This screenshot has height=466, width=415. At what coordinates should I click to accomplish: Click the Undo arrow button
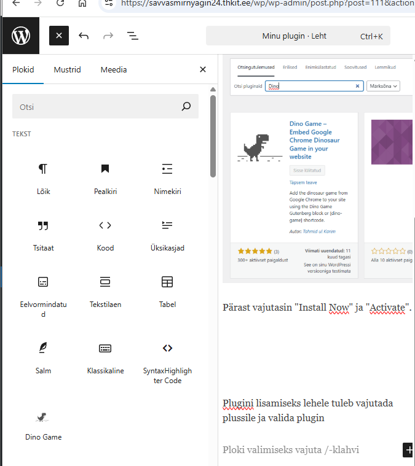tap(84, 36)
